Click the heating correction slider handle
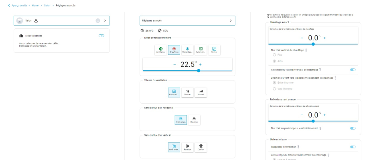 tap(313, 44)
